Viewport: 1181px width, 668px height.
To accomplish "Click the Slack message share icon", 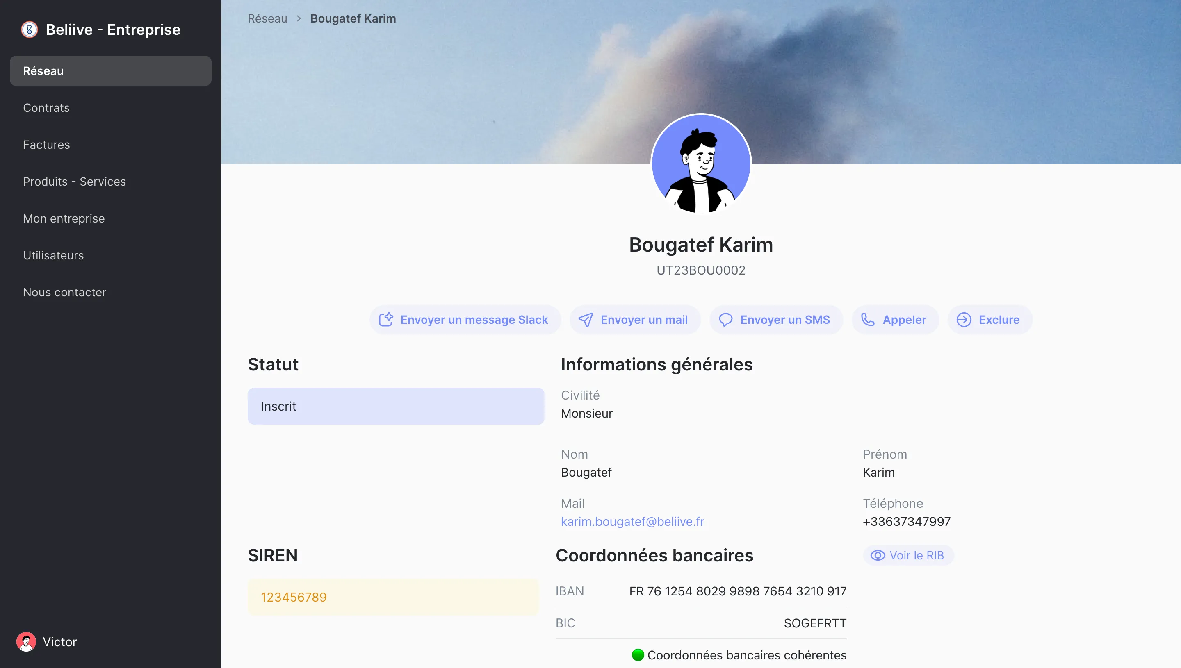I will pos(385,319).
